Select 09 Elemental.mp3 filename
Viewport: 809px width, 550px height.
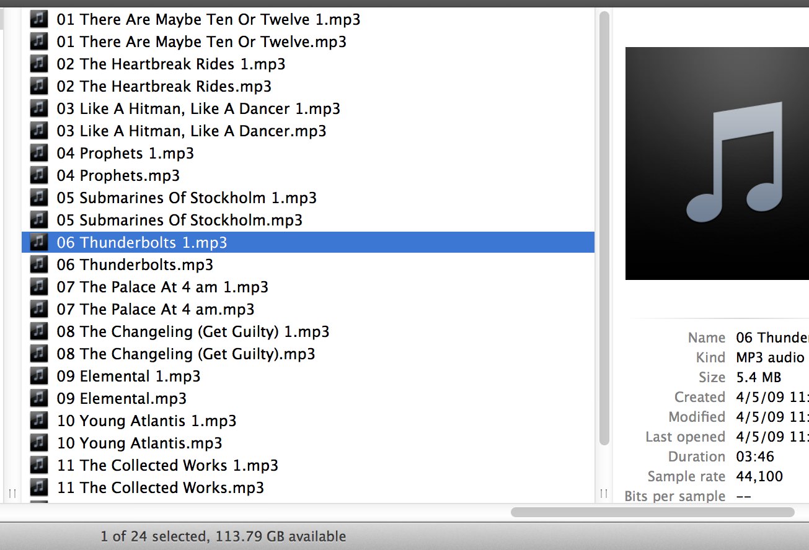(x=122, y=399)
